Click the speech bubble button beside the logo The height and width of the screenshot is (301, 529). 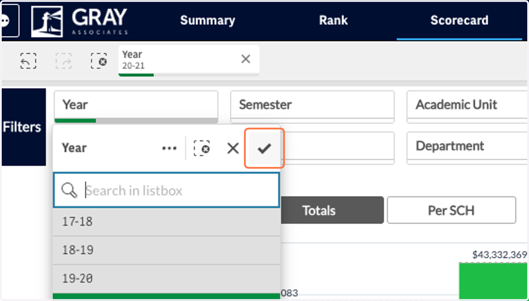tap(9, 21)
